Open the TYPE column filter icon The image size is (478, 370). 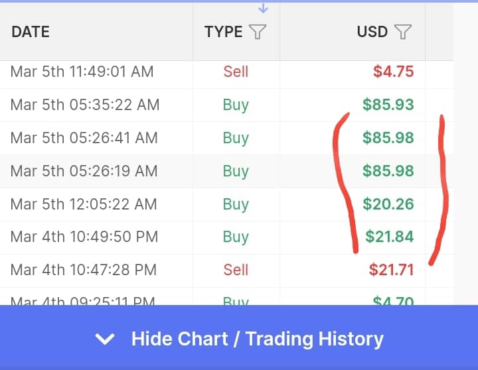[x=258, y=32]
